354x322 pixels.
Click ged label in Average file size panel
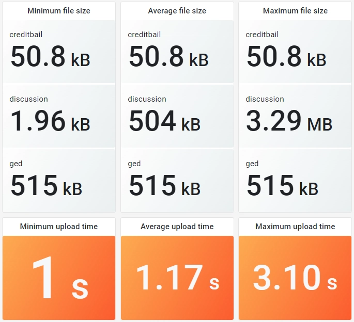(134, 164)
